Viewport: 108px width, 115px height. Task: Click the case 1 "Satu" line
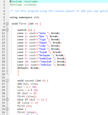[39, 33]
